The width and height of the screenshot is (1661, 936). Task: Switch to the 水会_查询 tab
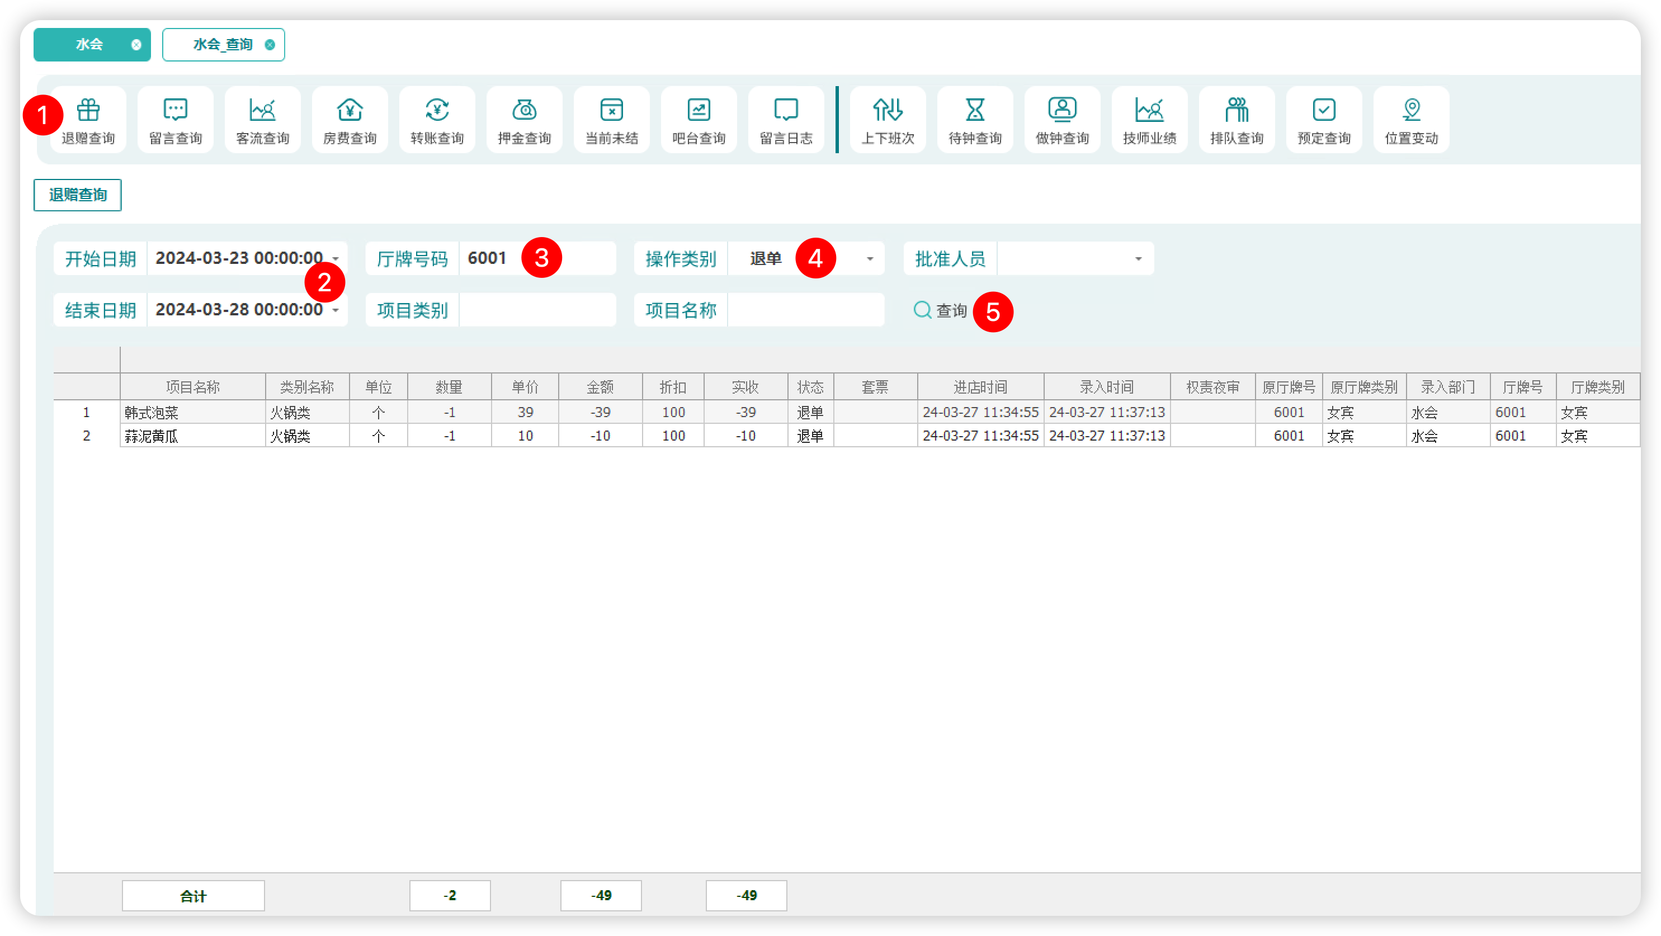223,45
